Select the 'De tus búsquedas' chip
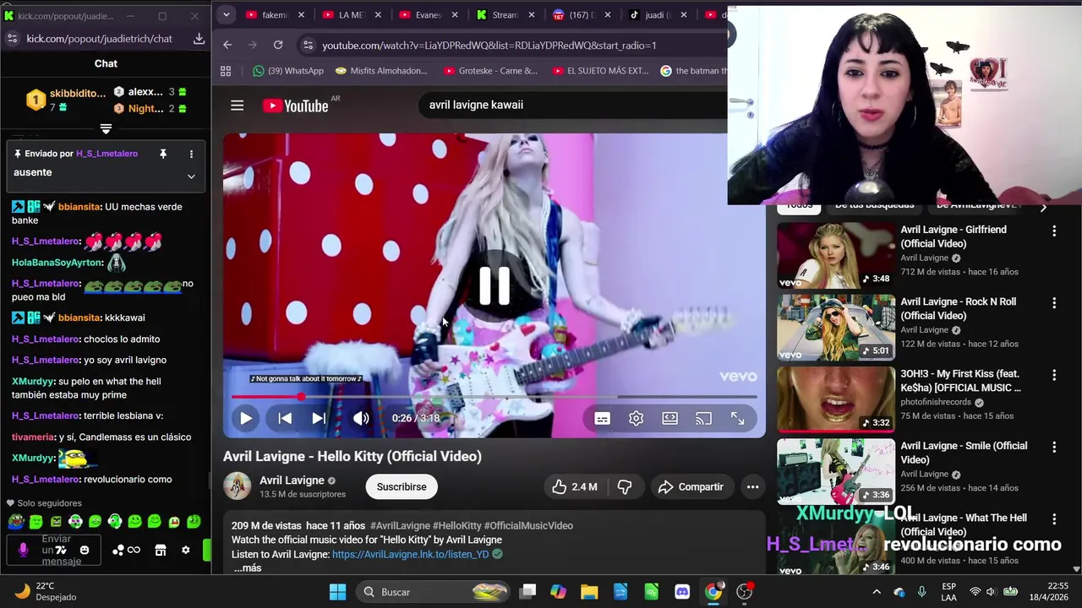 click(874, 205)
